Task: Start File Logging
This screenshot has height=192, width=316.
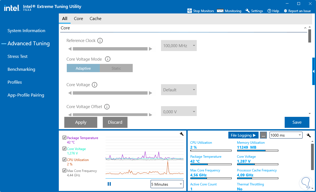Action: (243, 135)
